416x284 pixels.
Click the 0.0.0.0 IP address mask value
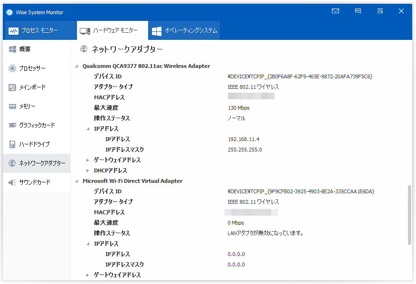click(x=236, y=265)
